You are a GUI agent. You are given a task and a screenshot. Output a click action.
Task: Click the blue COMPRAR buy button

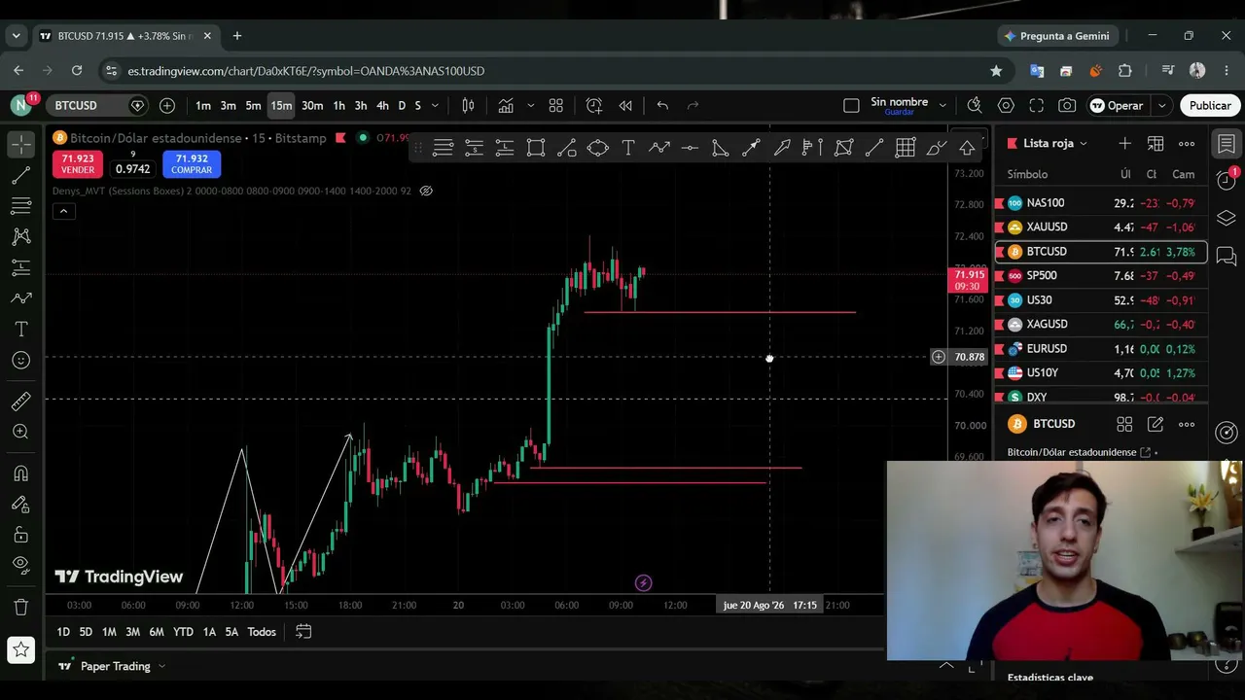coord(192,164)
